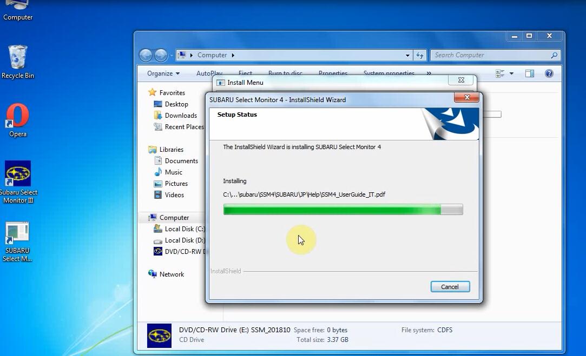This screenshot has width=586, height=356.
Task: Launch the Opera browser shortcut
Action: (x=17, y=120)
